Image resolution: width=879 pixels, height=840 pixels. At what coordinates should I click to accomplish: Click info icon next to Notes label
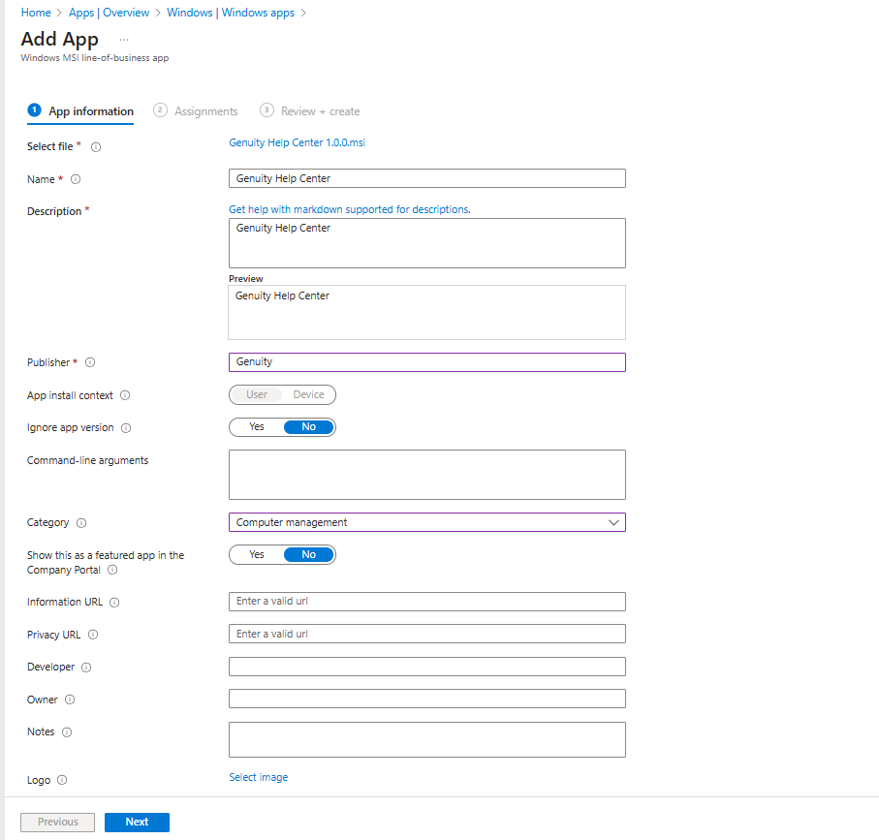tap(67, 732)
